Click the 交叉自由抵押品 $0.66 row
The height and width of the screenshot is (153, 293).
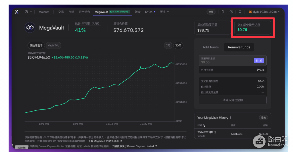coord(233,81)
